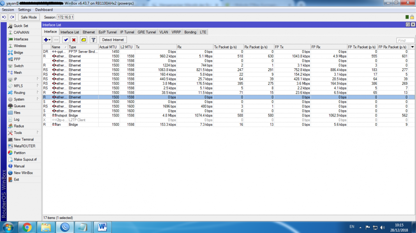Click the Session address field
Image resolution: width=416 pixels, height=233 pixels.
(65, 17)
